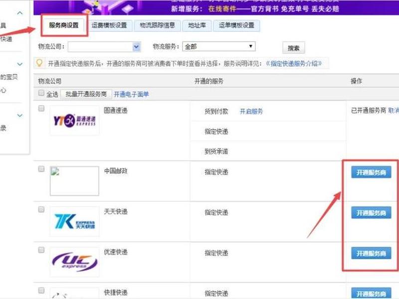This screenshot has height=299, width=399.
Task: Click 开通服务商 for 天天快递
Action: click(x=371, y=213)
